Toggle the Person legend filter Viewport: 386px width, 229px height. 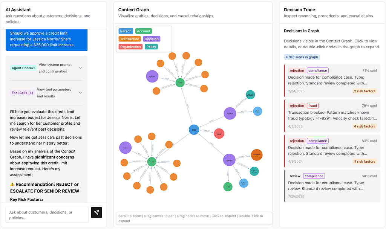(126, 31)
